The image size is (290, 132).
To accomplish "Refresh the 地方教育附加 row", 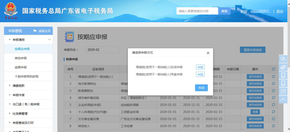I will coord(273,84).
